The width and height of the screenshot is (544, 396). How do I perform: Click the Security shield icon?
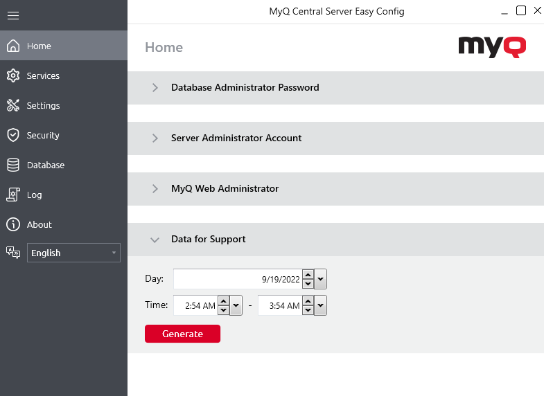(12, 136)
